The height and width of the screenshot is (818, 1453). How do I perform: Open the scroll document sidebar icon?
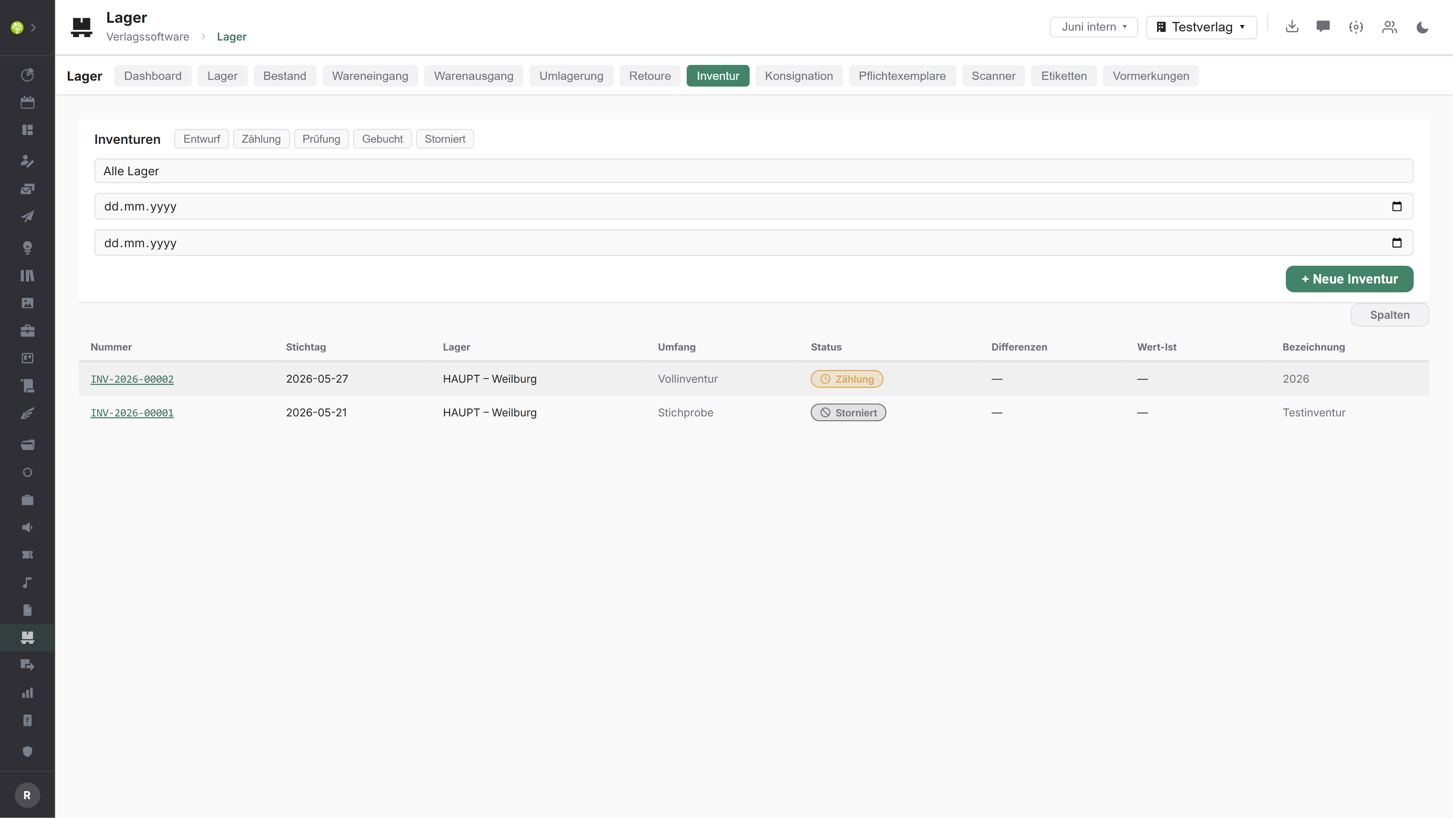pyautogui.click(x=27, y=386)
